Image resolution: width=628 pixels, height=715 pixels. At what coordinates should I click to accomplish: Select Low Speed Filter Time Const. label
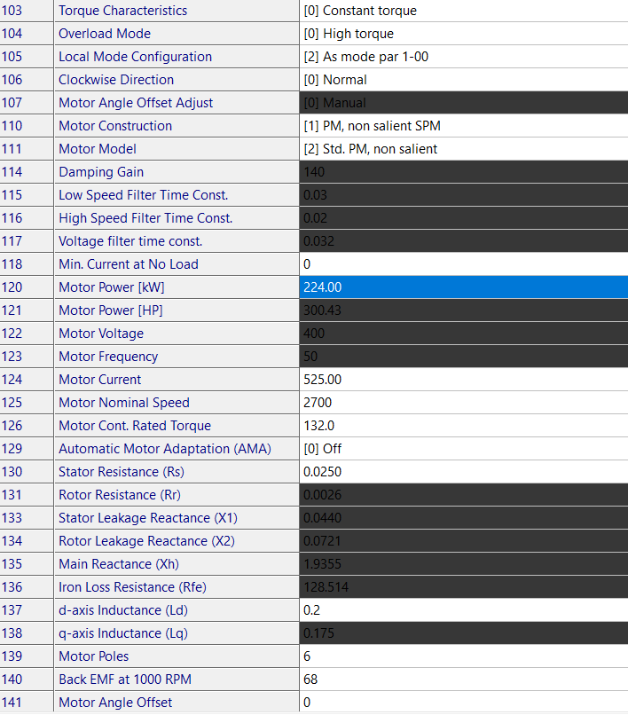click(x=143, y=195)
